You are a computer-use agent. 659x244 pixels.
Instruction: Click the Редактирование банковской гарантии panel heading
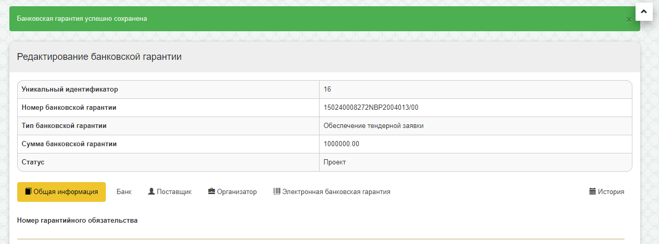point(100,57)
